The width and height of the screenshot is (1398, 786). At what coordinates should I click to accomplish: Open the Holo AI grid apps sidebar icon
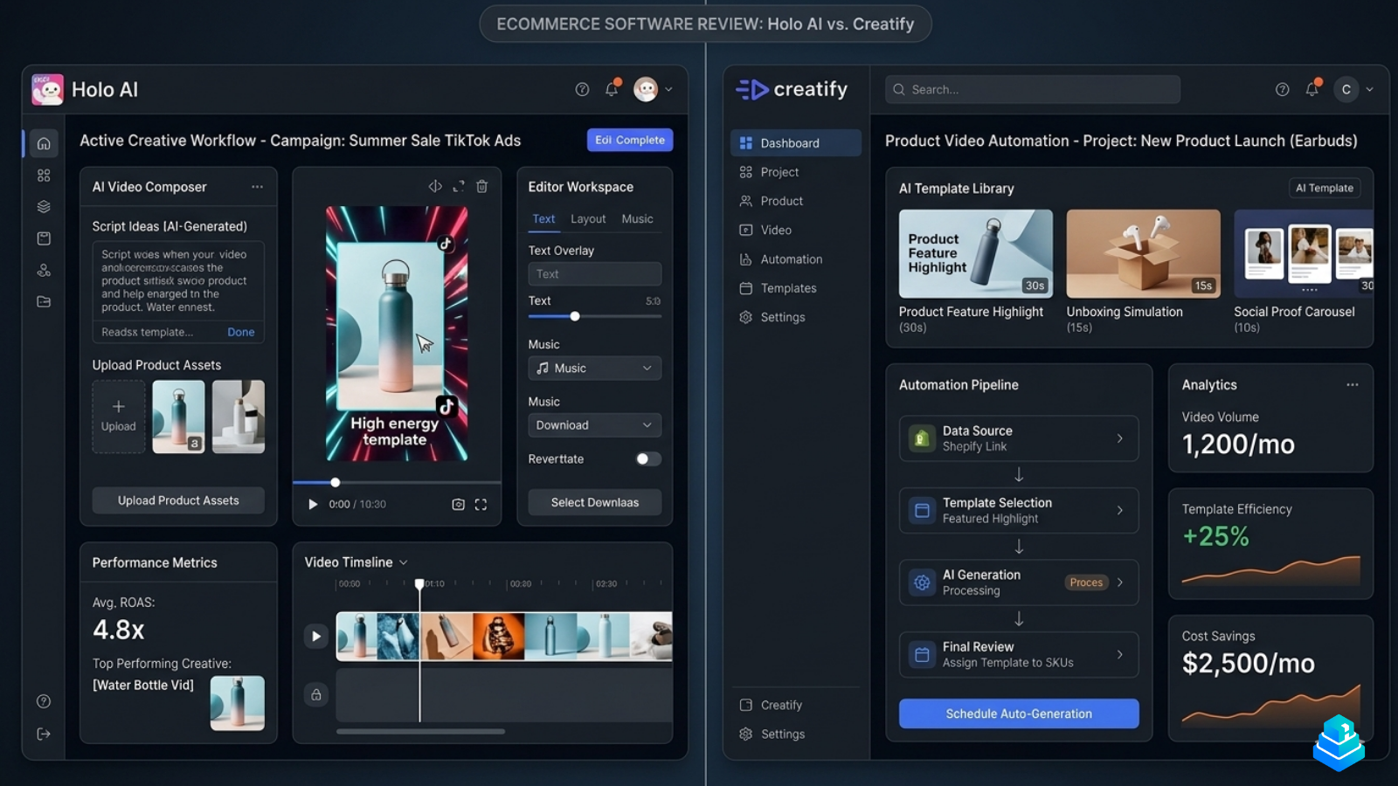coord(44,176)
